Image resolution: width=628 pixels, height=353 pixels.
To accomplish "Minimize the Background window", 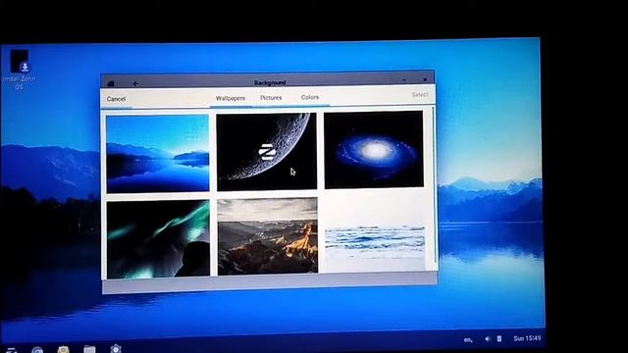I will [404, 80].
